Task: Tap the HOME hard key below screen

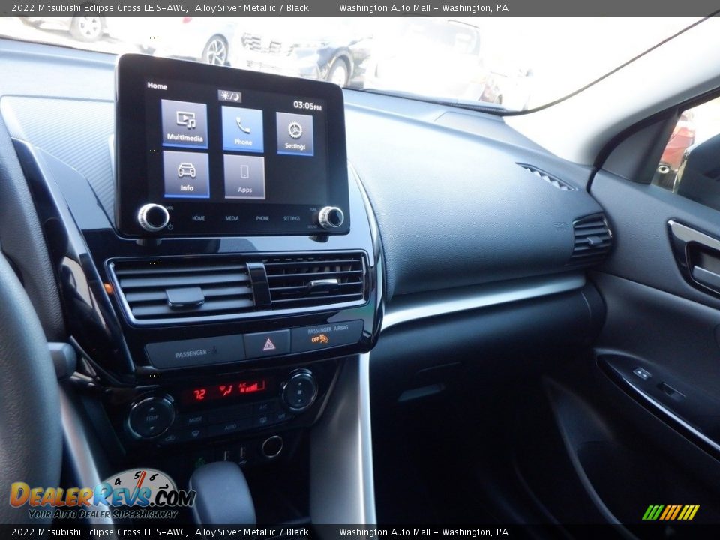Action: [x=198, y=218]
